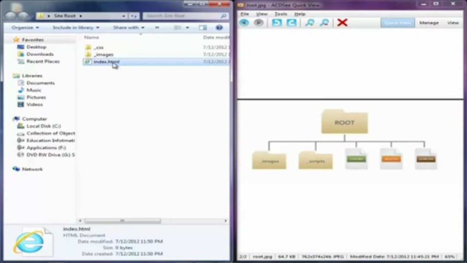Open the View menu in ACDSee

click(261, 14)
